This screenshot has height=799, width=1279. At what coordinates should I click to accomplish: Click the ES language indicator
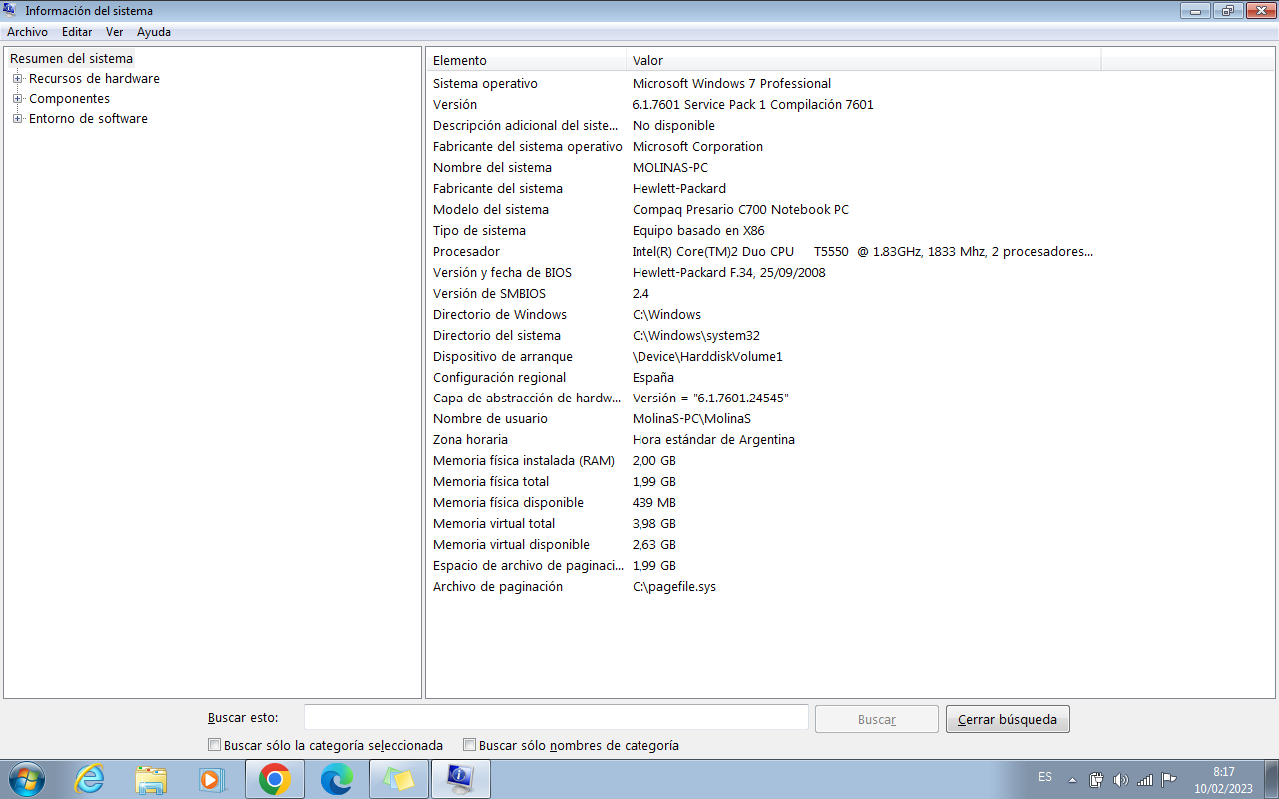point(1045,777)
